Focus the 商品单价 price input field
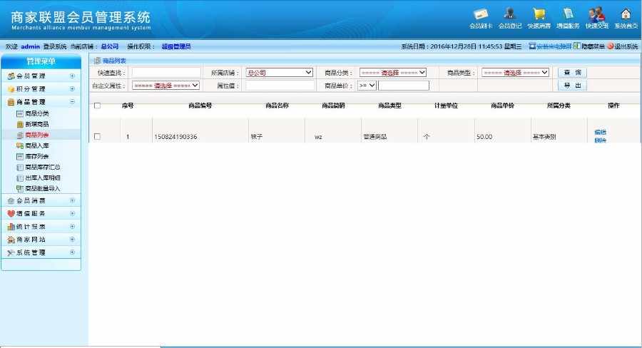Viewport: 642px width, 348px height. (x=404, y=86)
